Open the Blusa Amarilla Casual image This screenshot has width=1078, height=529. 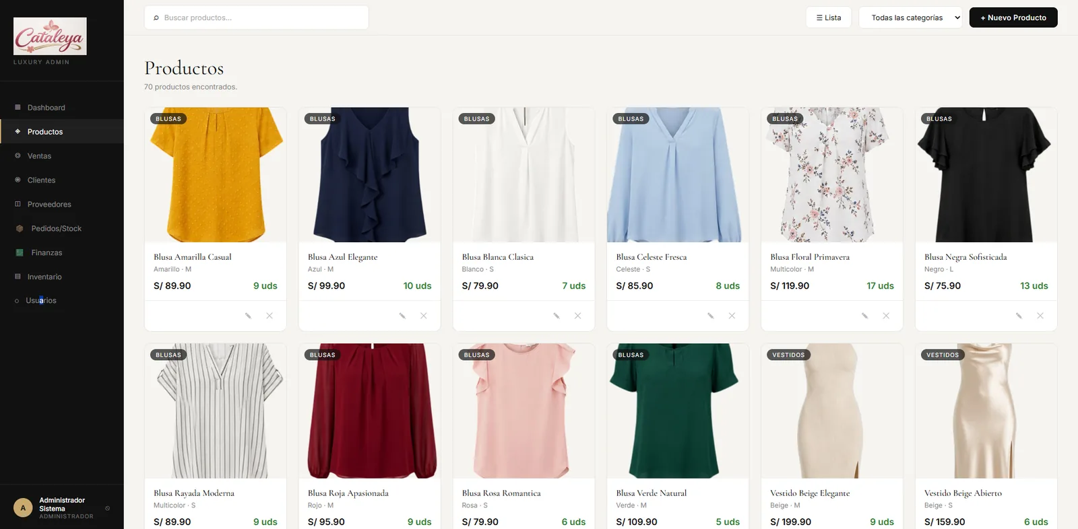coord(216,175)
